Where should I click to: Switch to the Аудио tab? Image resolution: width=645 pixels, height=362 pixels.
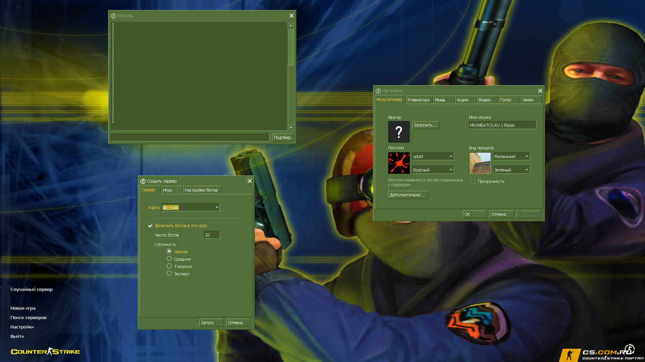coord(466,100)
